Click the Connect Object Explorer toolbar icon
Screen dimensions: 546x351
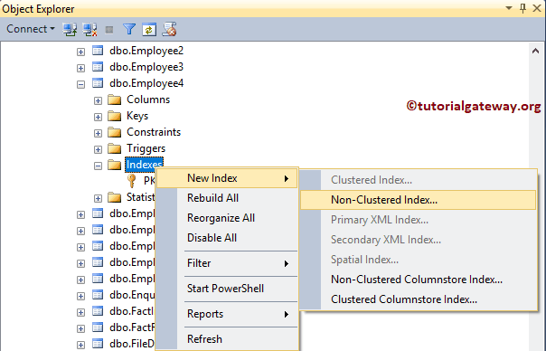click(70, 29)
